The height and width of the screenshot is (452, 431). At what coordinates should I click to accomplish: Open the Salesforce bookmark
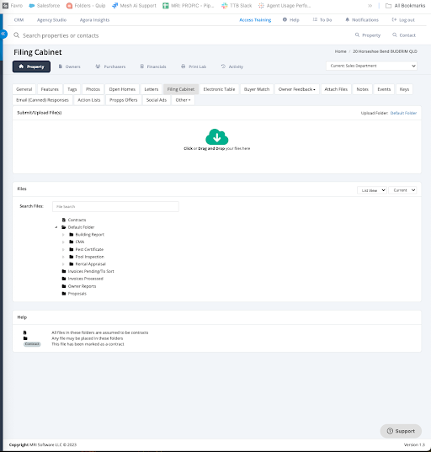[45, 6]
